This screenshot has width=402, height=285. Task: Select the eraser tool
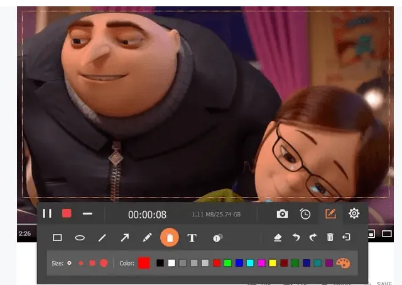pos(278,238)
